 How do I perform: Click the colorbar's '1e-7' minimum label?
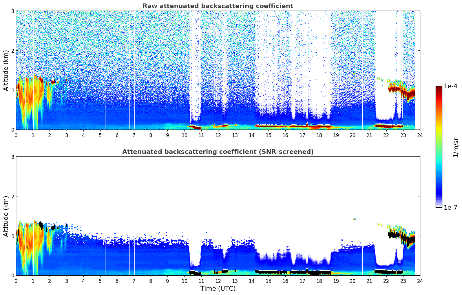click(451, 207)
